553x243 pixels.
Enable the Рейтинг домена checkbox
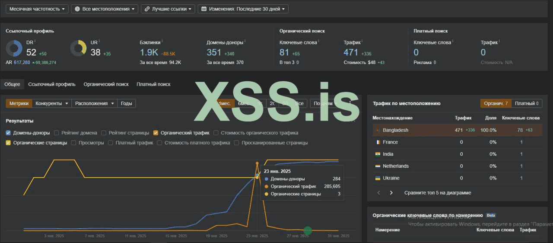pyautogui.click(x=57, y=133)
